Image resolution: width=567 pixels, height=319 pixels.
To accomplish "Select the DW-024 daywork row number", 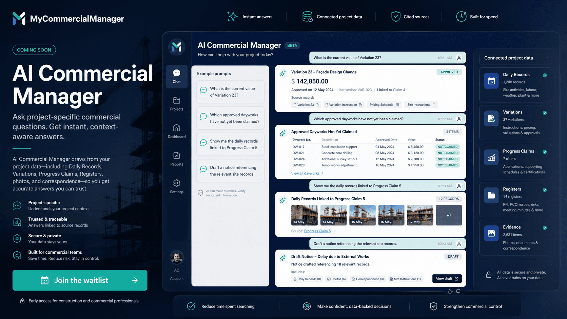I will click(298, 159).
